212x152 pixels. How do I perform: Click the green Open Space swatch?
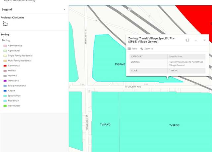[5, 106]
